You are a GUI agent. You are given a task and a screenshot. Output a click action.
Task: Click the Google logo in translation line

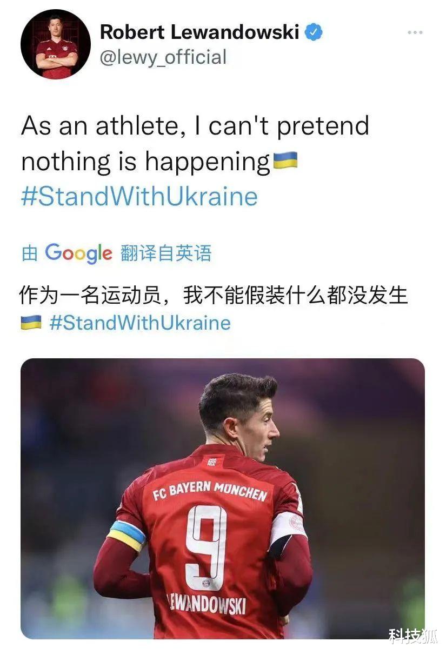(x=79, y=253)
